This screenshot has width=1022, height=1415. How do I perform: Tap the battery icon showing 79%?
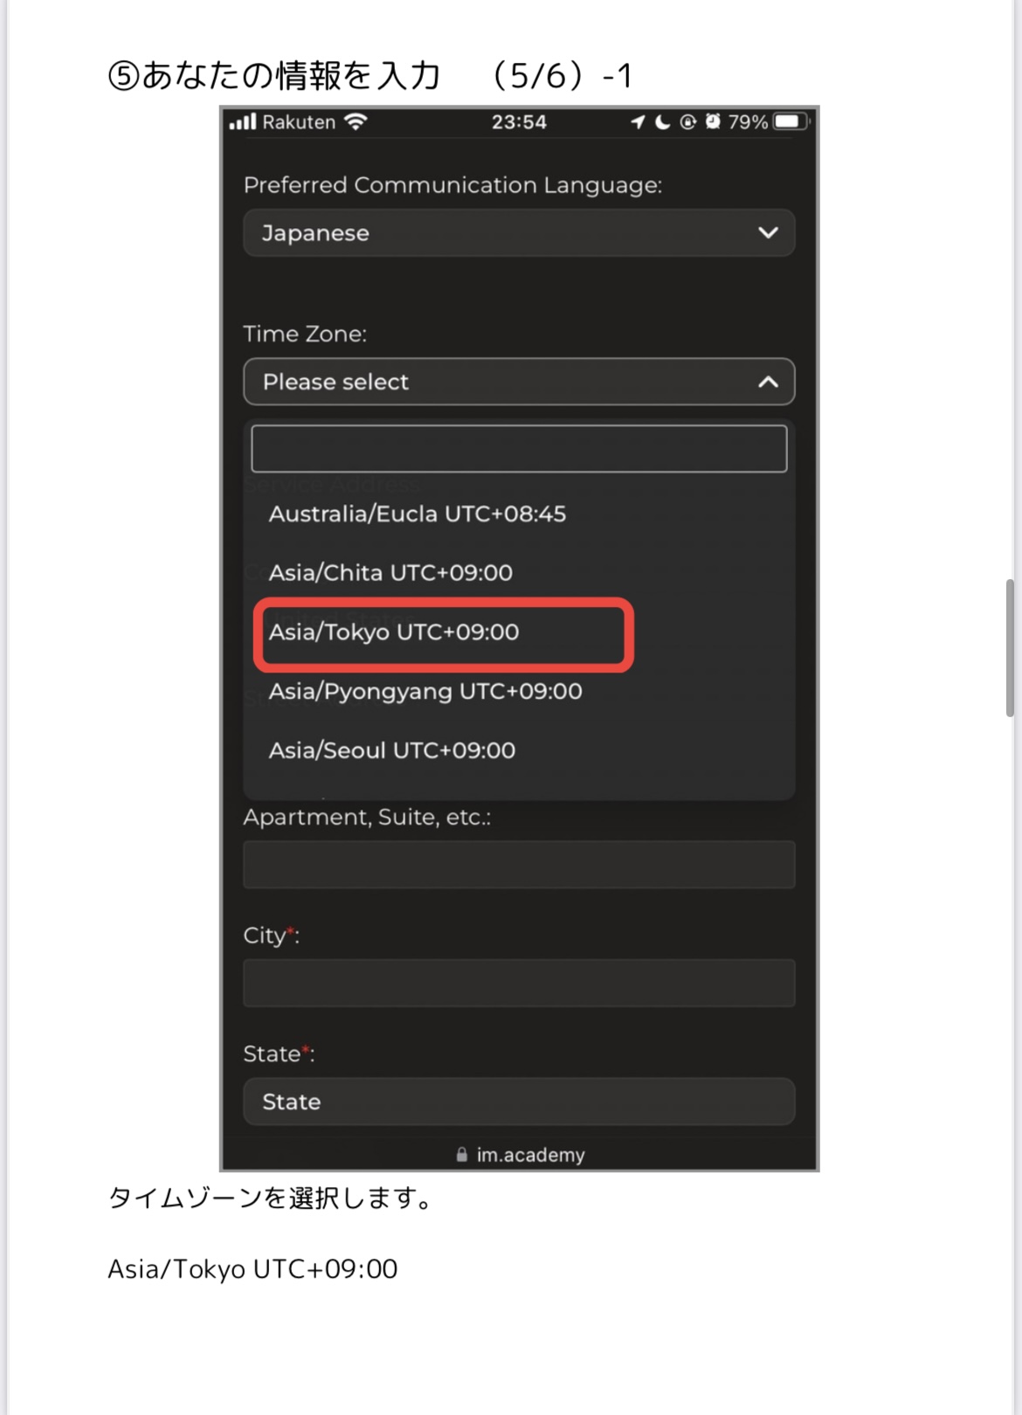click(791, 121)
